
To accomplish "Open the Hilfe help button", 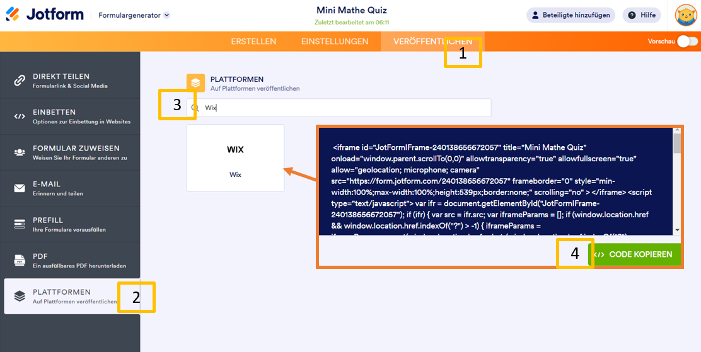I will (642, 15).
